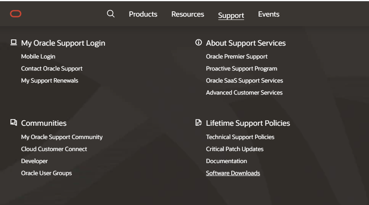The height and width of the screenshot is (205, 369).
Task: Open About Support Services heading link
Action: pos(246,43)
